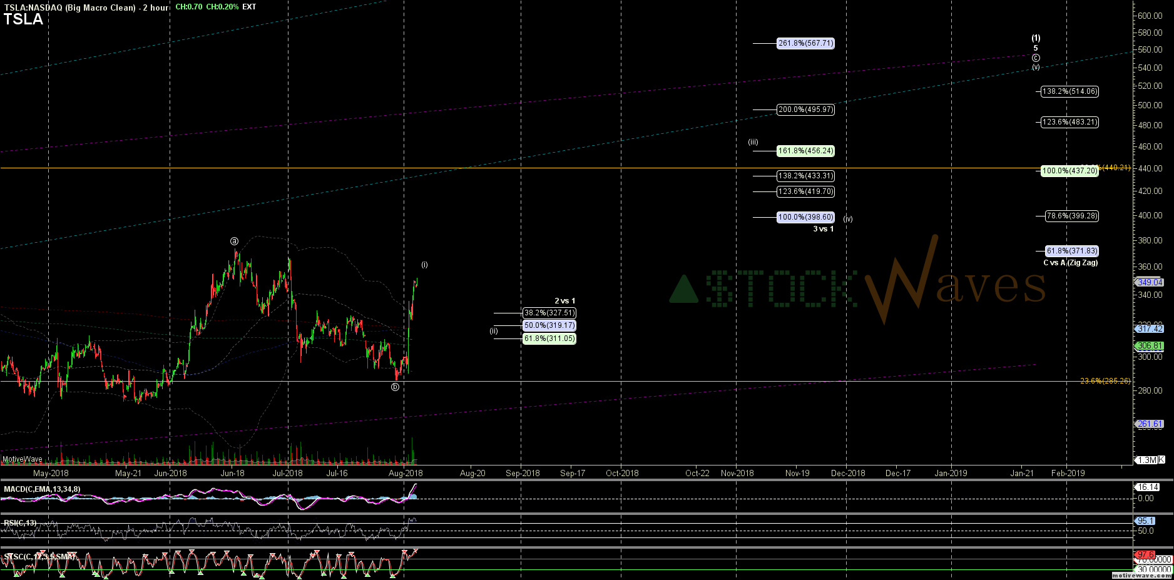Image resolution: width=1174 pixels, height=580 pixels.
Task: Open the STSC stochastic indicator label
Action: pyautogui.click(x=39, y=556)
